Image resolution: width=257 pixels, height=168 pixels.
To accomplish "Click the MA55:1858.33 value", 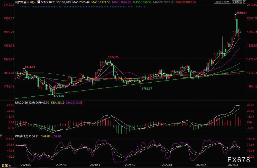I will tap(142, 2).
